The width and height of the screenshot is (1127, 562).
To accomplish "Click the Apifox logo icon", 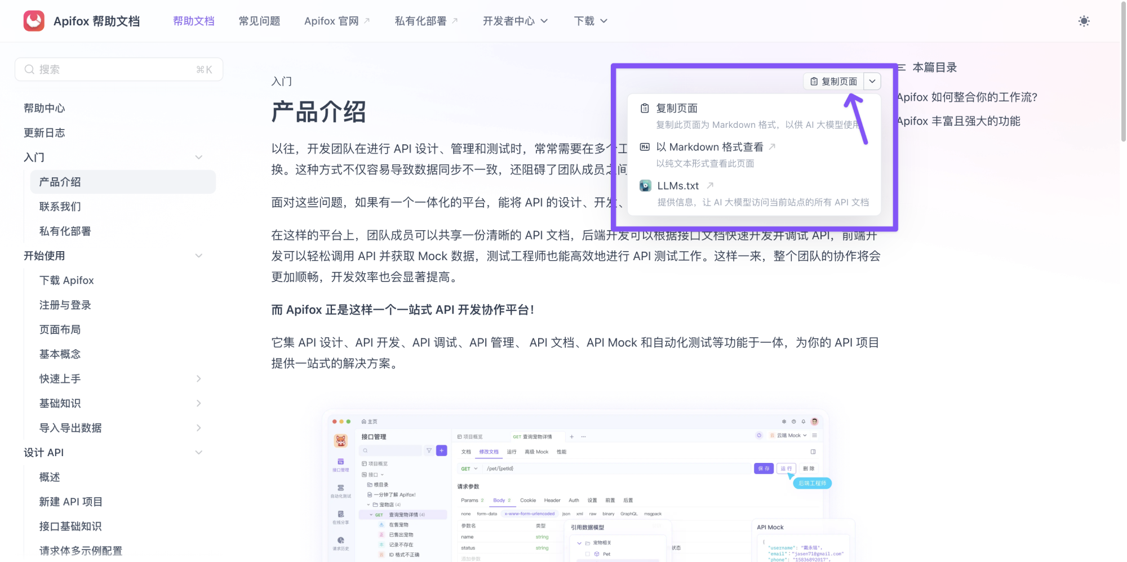I will [34, 21].
